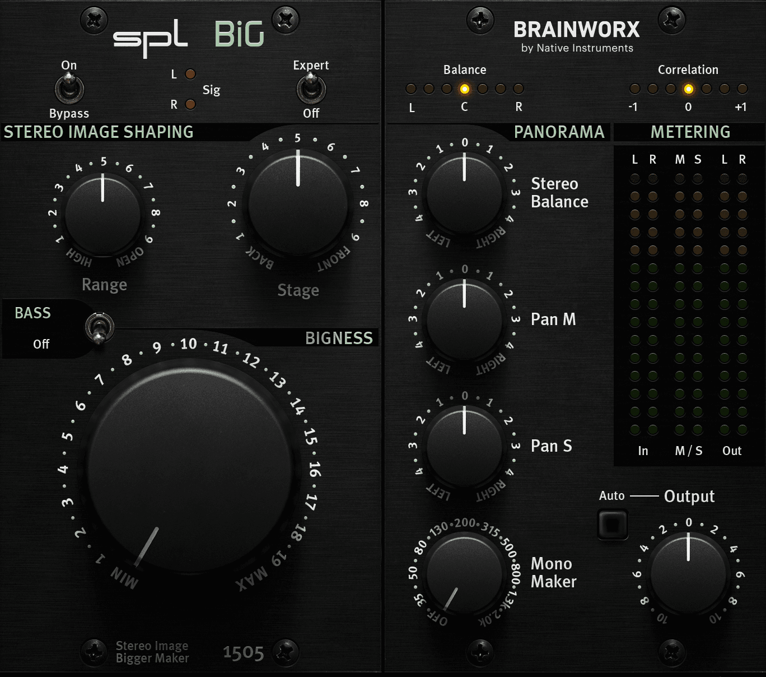Click the M/S meter M column
The height and width of the screenshot is (677, 766).
coord(680,304)
